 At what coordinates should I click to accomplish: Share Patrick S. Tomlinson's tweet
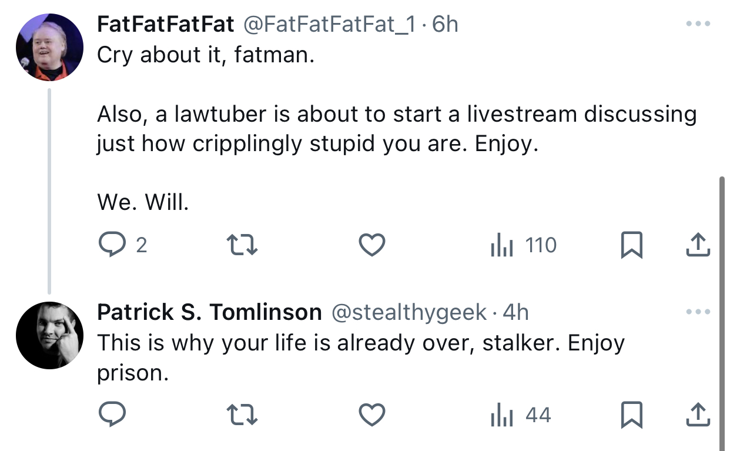click(x=698, y=415)
